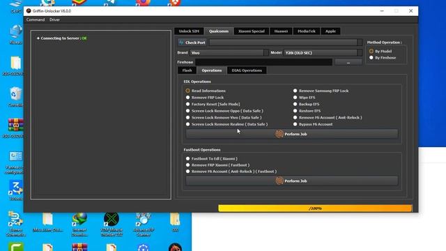The width and height of the screenshot is (446, 251).
Task: Open the MediaTek tab
Action: 307,31
